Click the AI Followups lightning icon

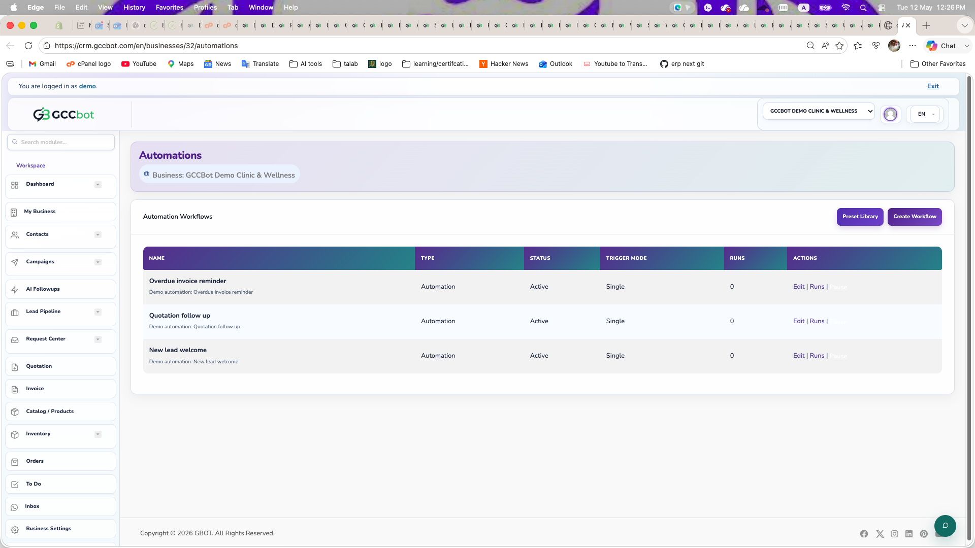[15, 290]
